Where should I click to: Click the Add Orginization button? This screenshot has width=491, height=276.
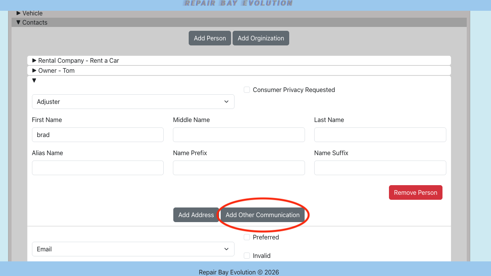click(x=261, y=38)
